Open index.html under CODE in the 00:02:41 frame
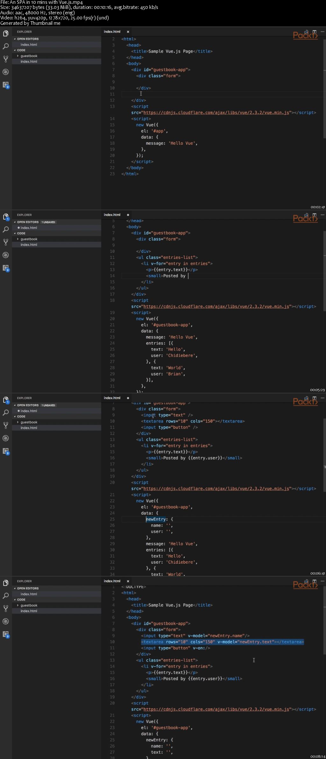The width and height of the screenshot is (326, 759). [x=57, y=62]
